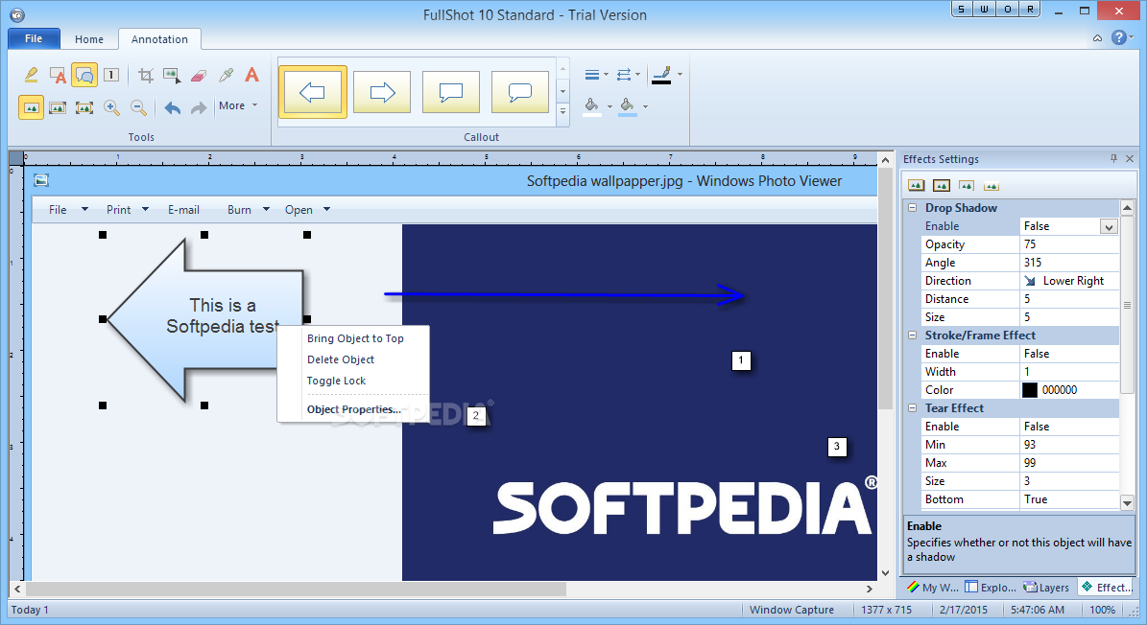Click the fit-to-window image view icon

pos(84,108)
